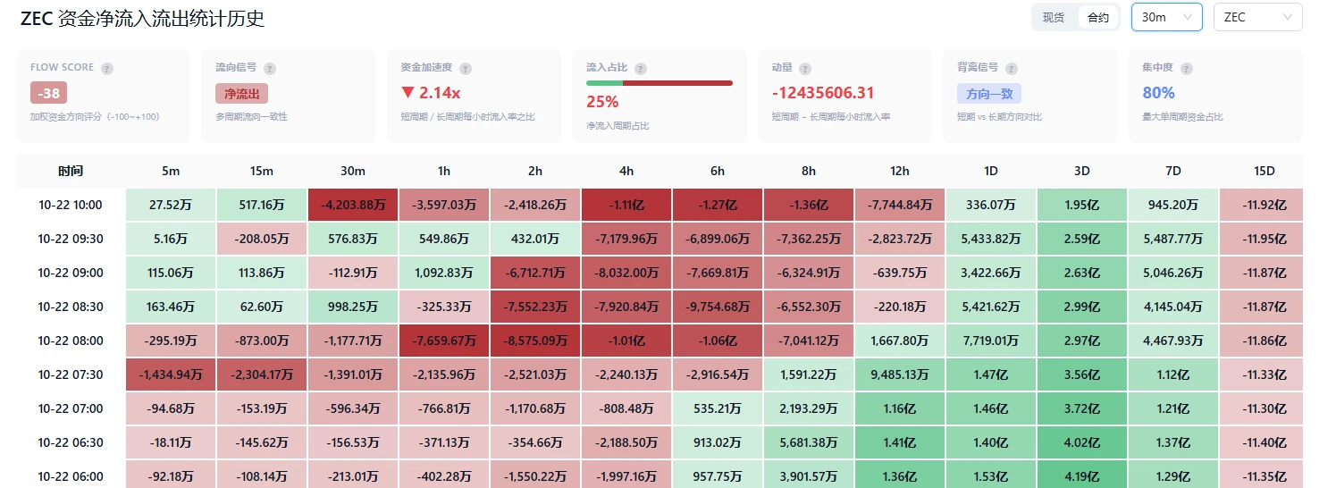Click the -1.36亿 cell
Image resolution: width=1336 pixels, height=488 pixels.
(809, 205)
